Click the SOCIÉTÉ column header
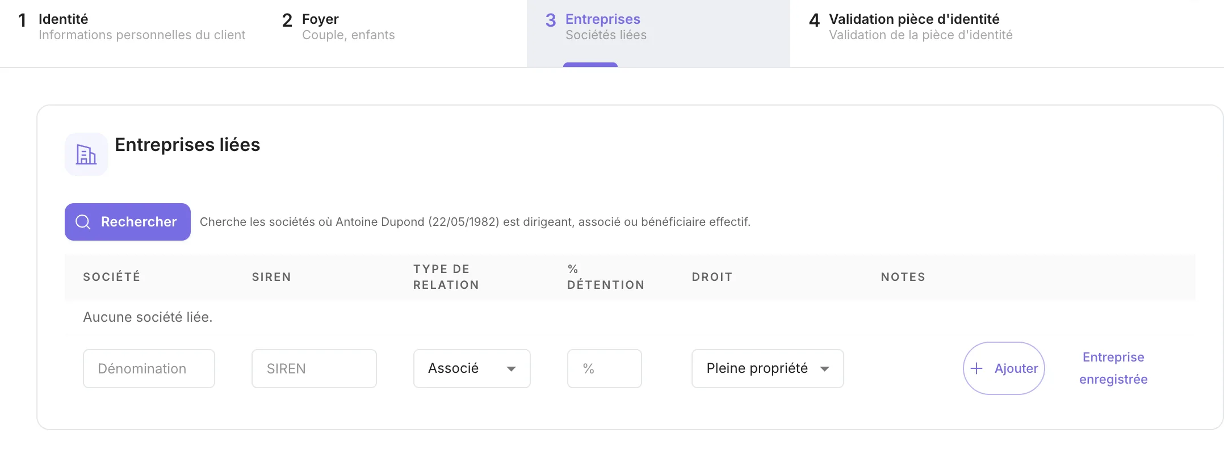Viewport: 1224px width, 454px height. (x=112, y=277)
